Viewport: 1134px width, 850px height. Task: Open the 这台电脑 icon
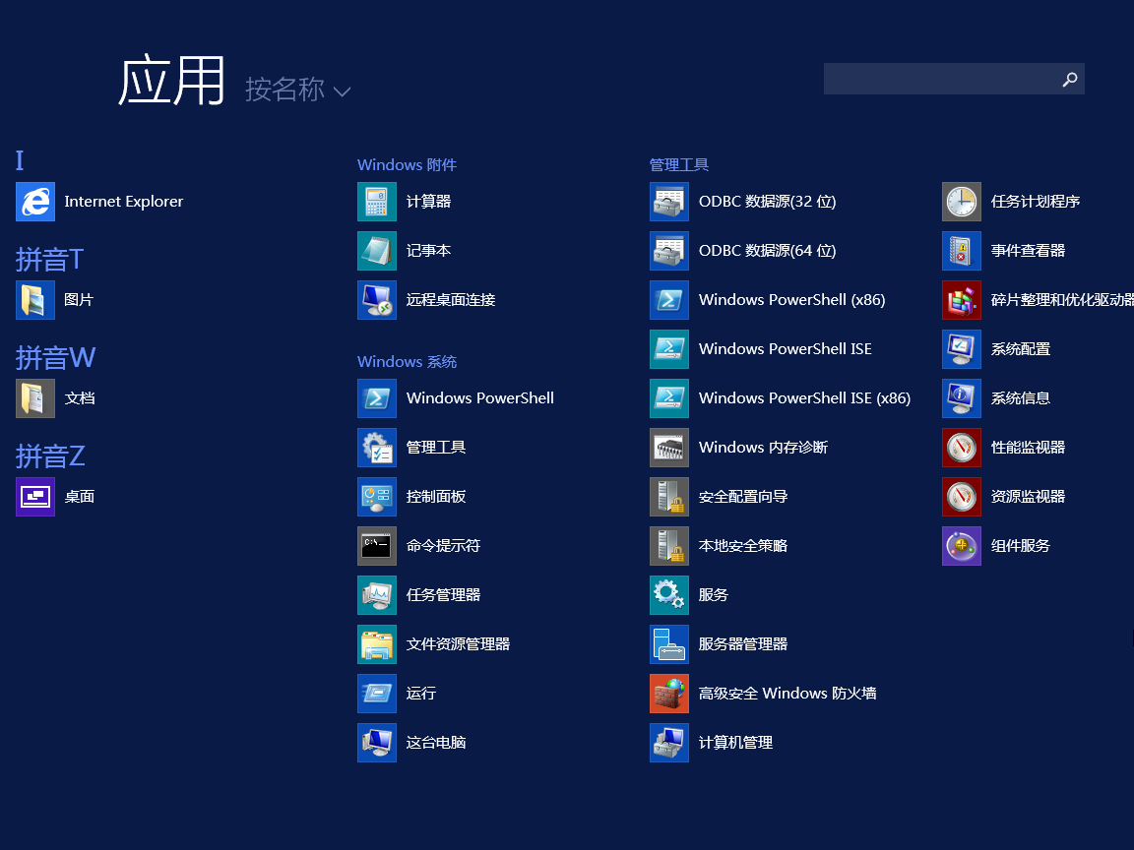377,743
